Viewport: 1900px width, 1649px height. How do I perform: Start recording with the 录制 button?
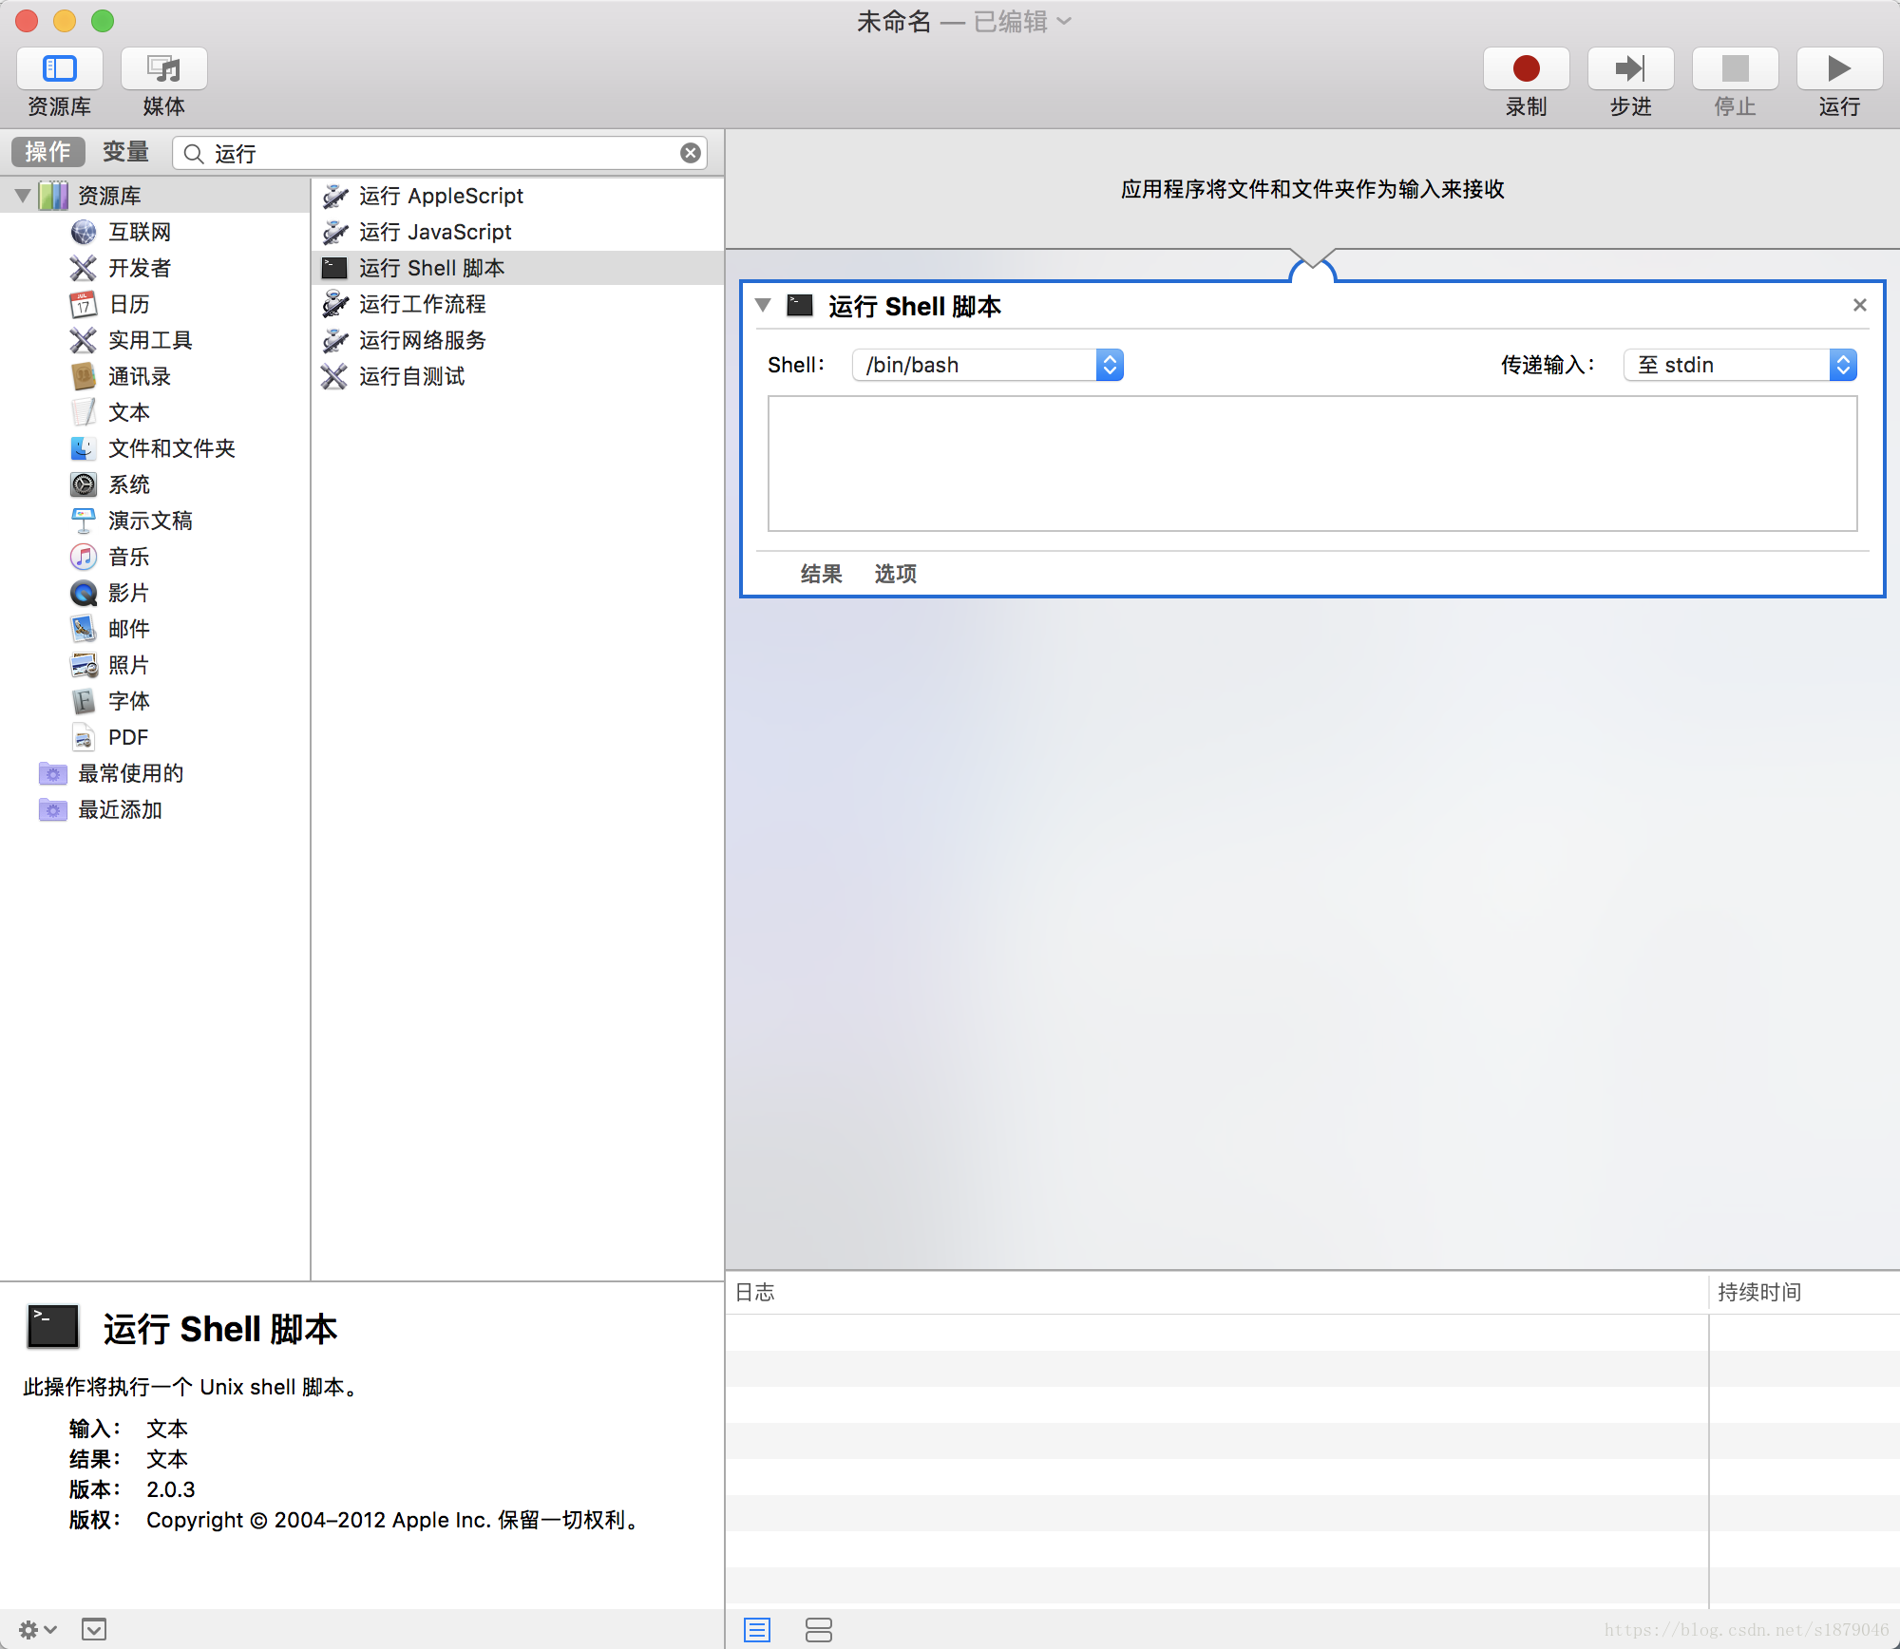click(1526, 69)
